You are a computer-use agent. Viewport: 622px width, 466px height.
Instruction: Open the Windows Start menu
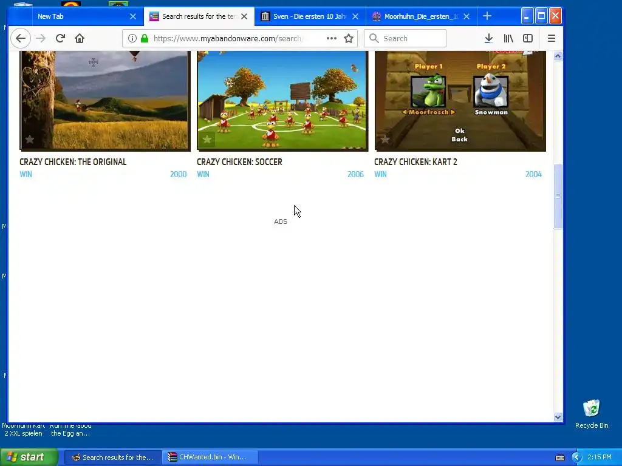[x=28, y=457]
